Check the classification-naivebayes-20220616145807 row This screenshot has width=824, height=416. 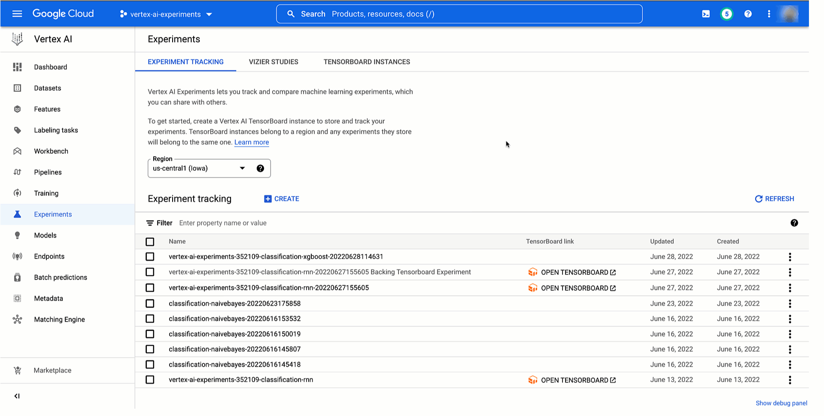tap(150, 349)
